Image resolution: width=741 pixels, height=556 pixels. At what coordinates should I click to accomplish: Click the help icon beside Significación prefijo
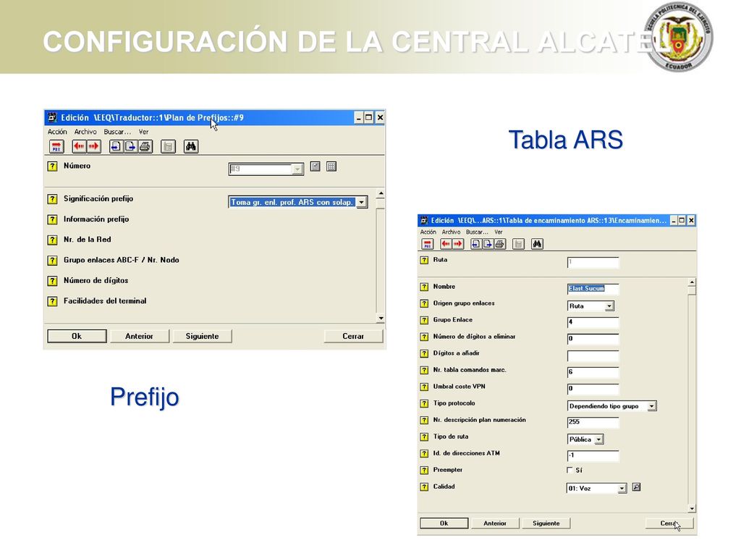(x=52, y=199)
